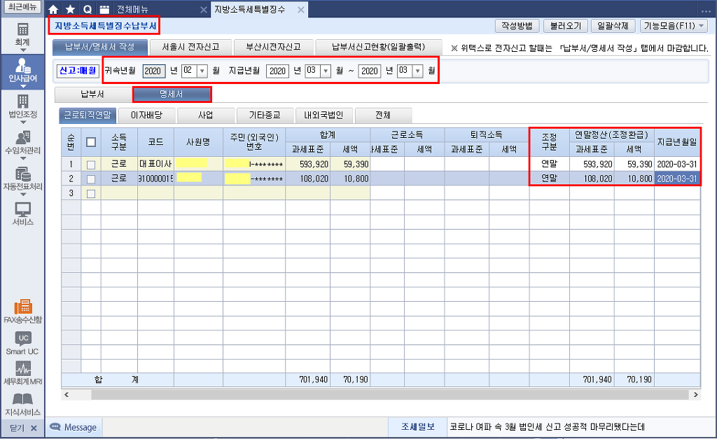
Task: Check row 1 대표이사 checkbox
Action: coord(91,165)
